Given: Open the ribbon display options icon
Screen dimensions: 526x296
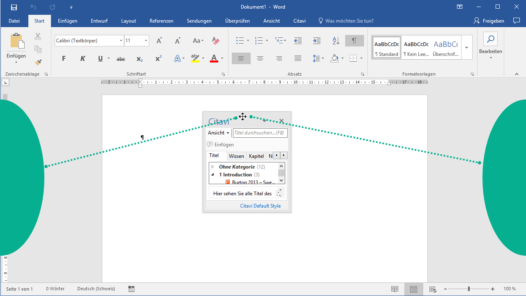Looking at the screenshot, I should click(460, 7).
